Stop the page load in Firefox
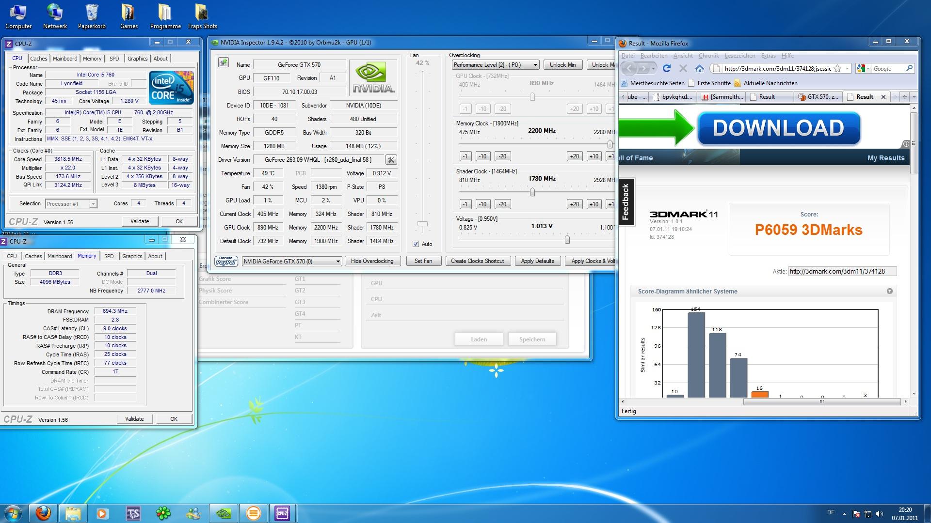The width and height of the screenshot is (931, 523). pyautogui.click(x=683, y=68)
